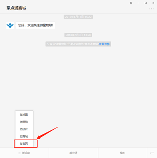Select 微团购 from the popup menu

point(24,122)
